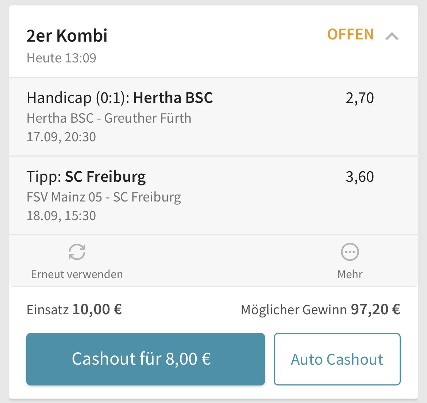Select the OFFEN status label
427x403 pixels.
350,35
